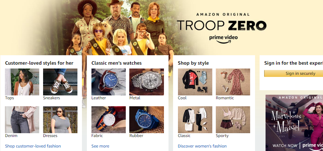Select the Sporty style outfit image
Viewport: 323px width, 151px height.
(x=233, y=120)
